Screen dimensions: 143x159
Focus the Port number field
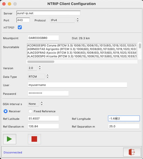coord(23,20)
